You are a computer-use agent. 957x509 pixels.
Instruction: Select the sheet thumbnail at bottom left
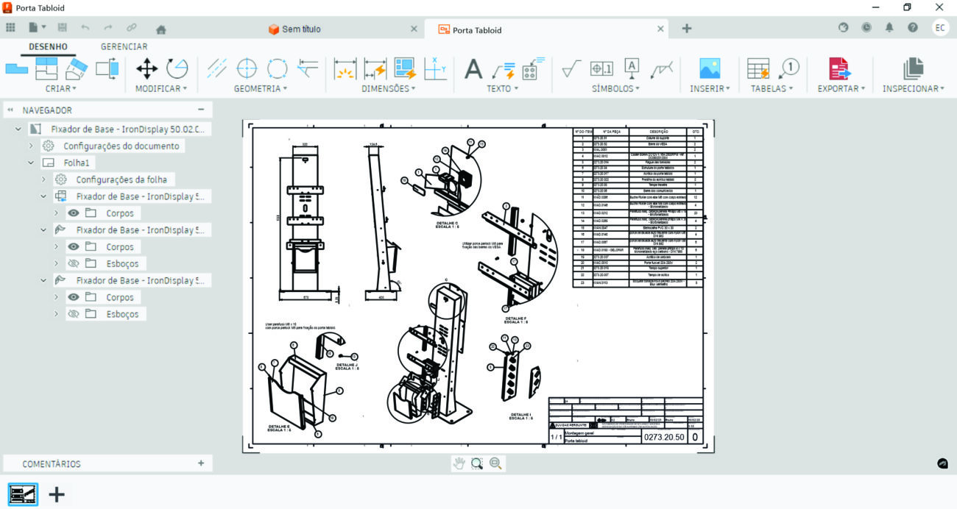point(23,494)
